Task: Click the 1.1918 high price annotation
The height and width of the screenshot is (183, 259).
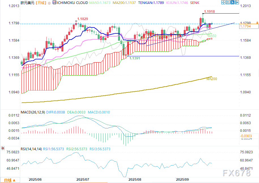Action: click(x=210, y=12)
